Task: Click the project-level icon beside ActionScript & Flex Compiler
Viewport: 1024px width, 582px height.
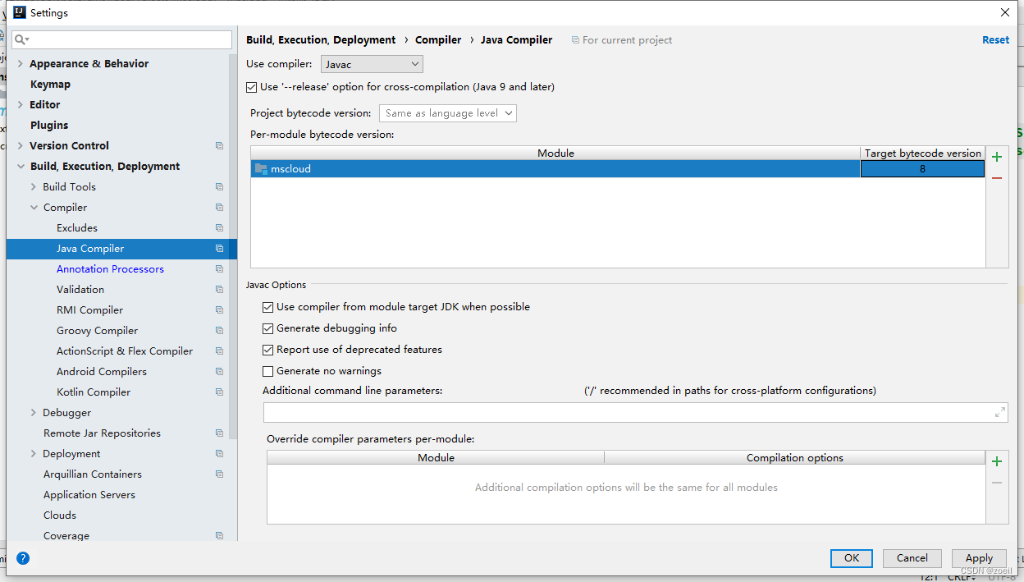Action: click(x=219, y=351)
